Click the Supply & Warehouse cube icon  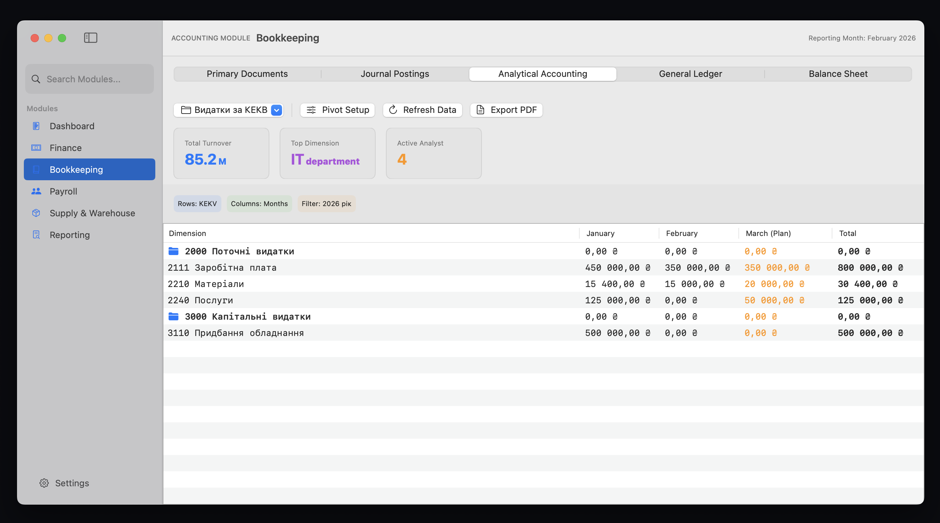(36, 213)
